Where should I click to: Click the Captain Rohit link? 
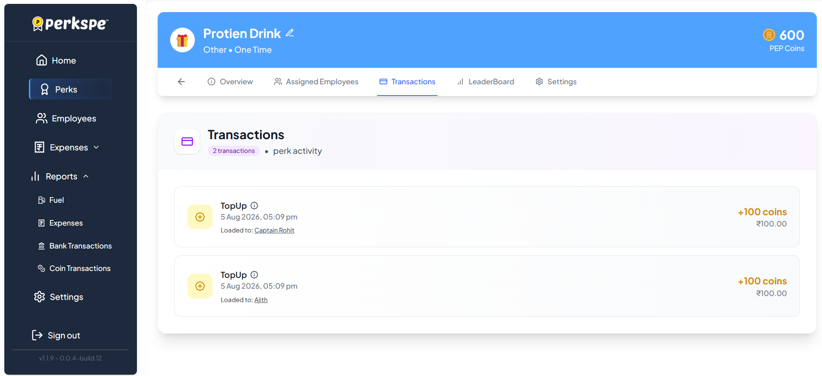(274, 230)
